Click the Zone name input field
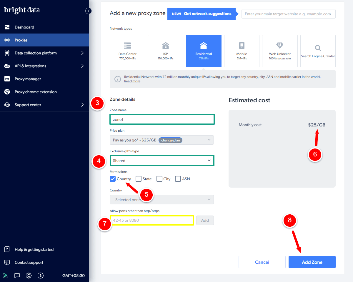The width and height of the screenshot is (353, 282). point(162,119)
